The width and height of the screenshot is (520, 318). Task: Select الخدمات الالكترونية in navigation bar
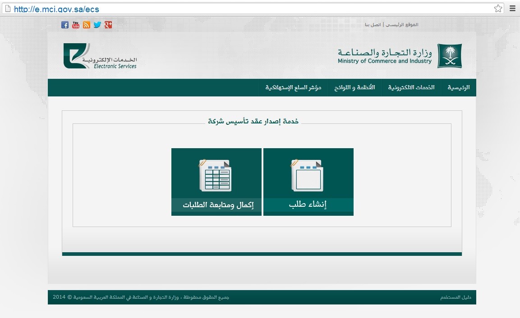(411, 88)
